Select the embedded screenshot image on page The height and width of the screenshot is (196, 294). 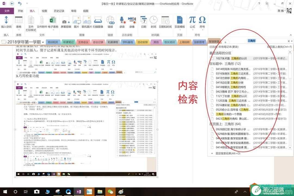click(86, 129)
